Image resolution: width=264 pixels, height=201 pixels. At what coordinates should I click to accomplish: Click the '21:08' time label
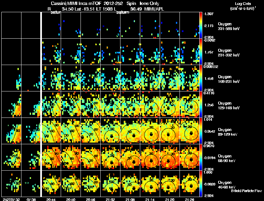130,199
